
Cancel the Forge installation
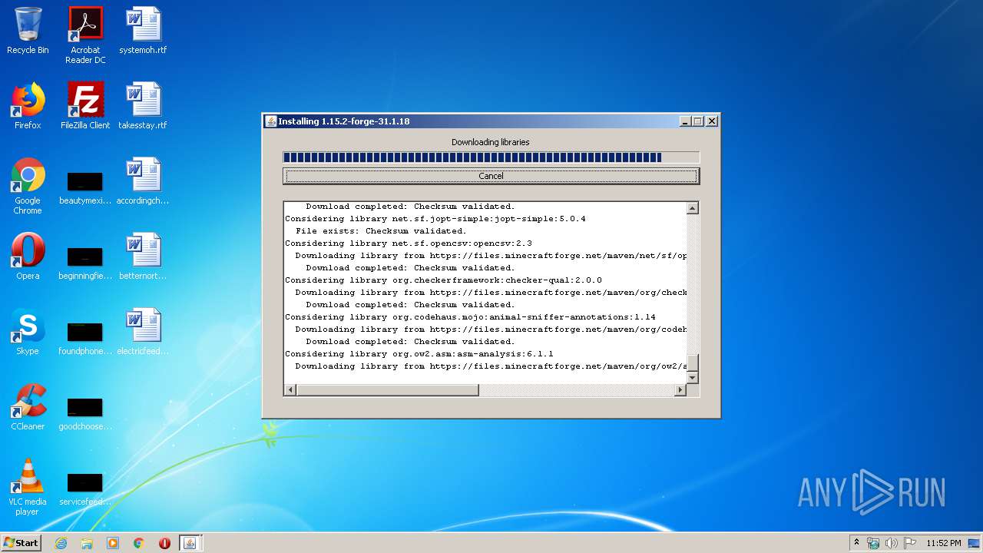pos(491,176)
